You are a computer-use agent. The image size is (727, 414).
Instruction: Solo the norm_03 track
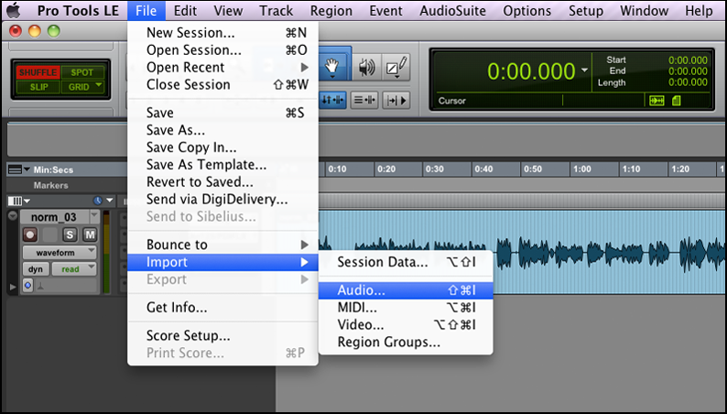(x=71, y=235)
